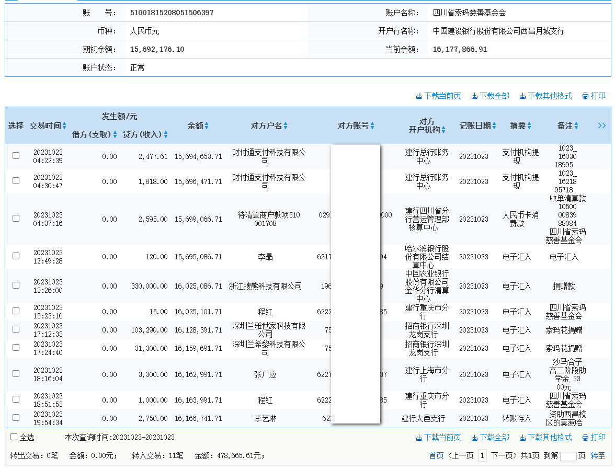Select 深圳兰雅世家科技有限公司 row checkbox
This screenshot has height=469, width=615.
point(16,329)
